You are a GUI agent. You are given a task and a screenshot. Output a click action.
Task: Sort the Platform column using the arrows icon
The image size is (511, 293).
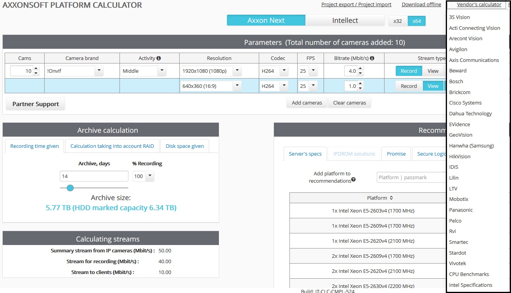click(x=391, y=198)
